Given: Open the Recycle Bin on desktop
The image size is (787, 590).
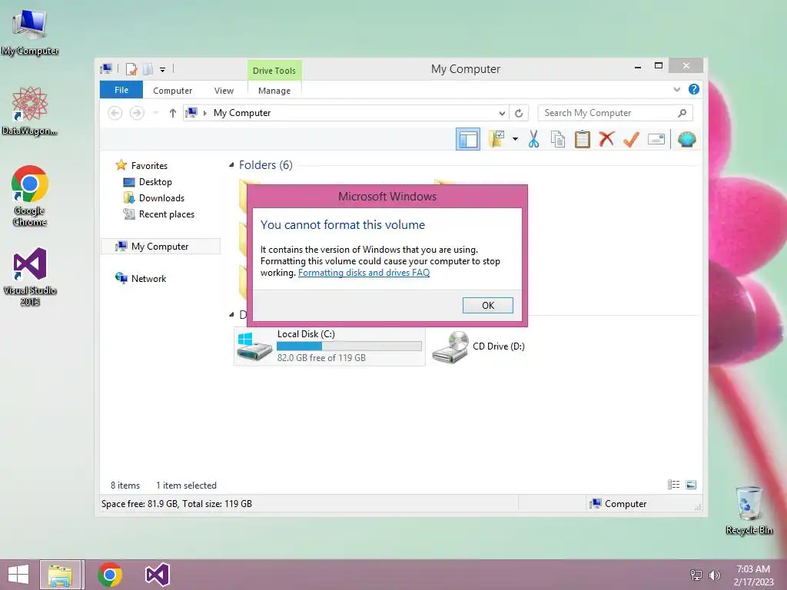Looking at the screenshot, I should coord(749,510).
